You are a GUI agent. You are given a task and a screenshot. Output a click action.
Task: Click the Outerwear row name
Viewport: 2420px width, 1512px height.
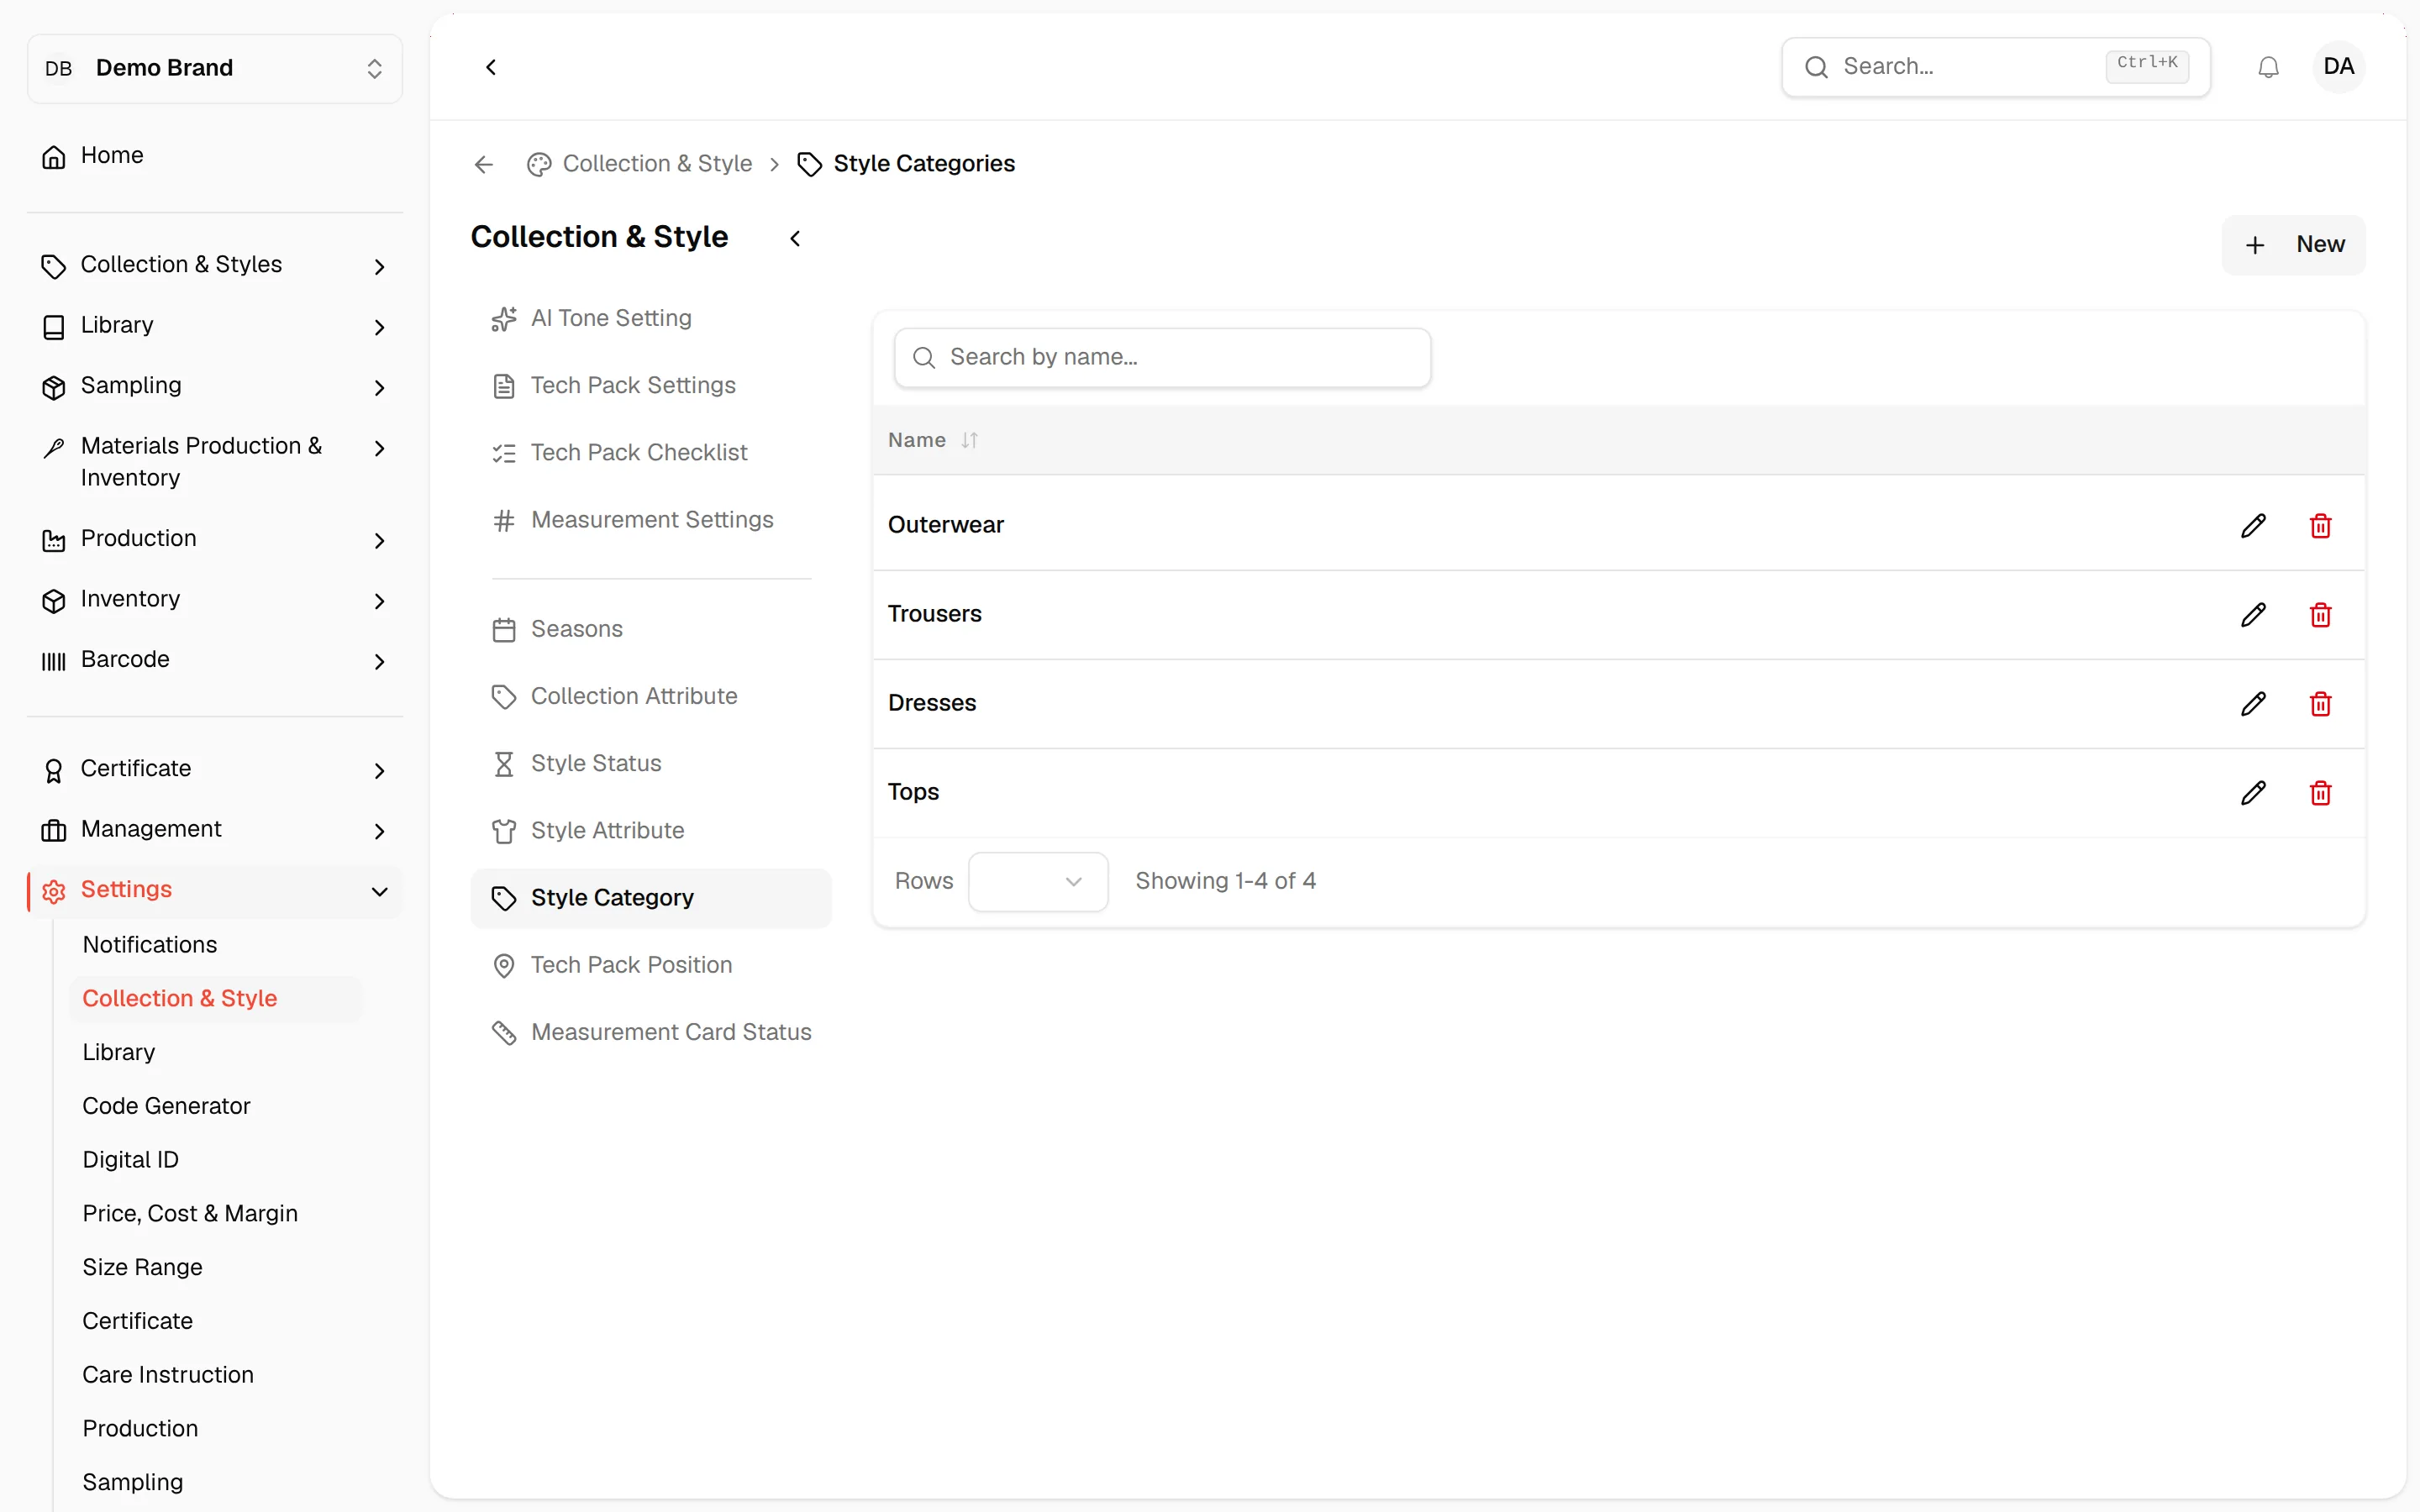click(945, 525)
